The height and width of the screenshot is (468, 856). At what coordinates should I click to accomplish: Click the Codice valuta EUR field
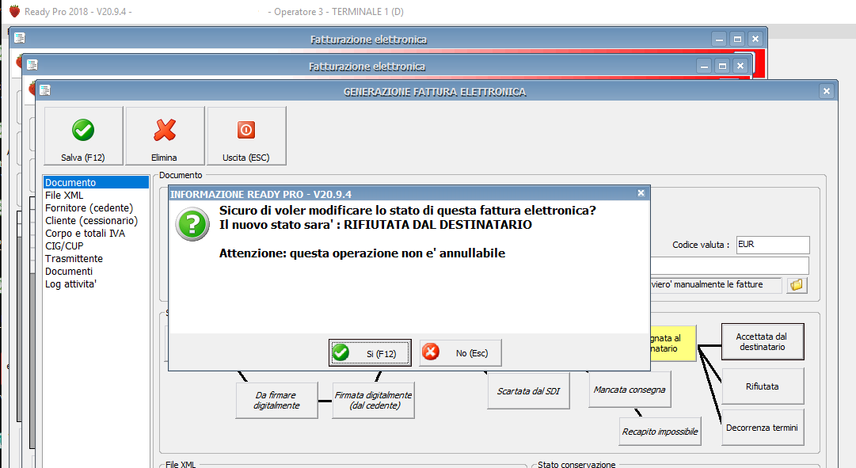coord(773,245)
